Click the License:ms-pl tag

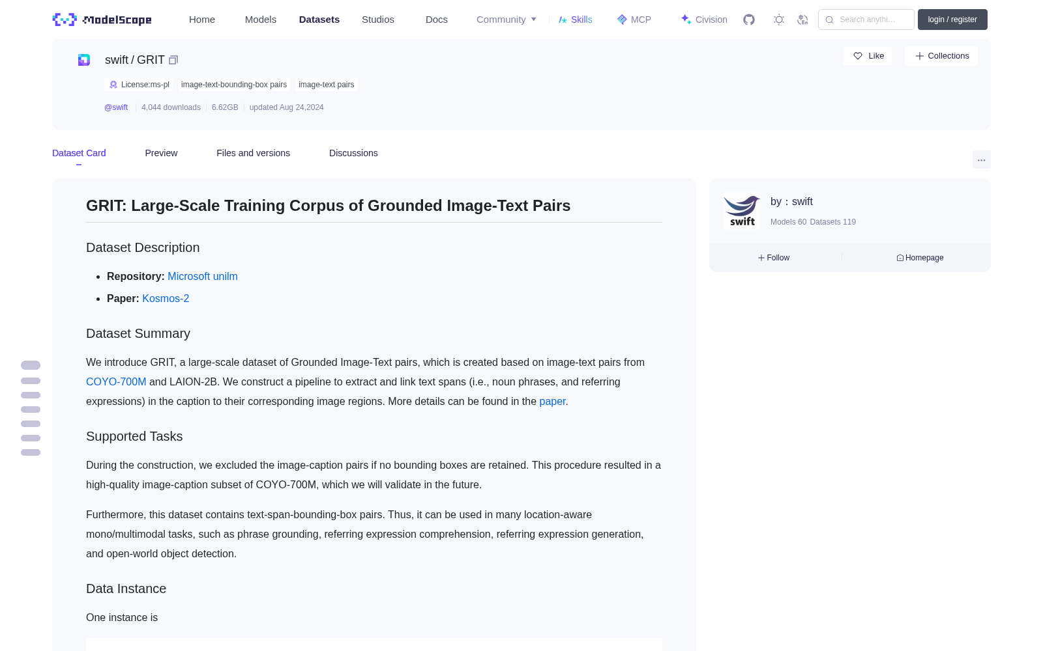(140, 85)
